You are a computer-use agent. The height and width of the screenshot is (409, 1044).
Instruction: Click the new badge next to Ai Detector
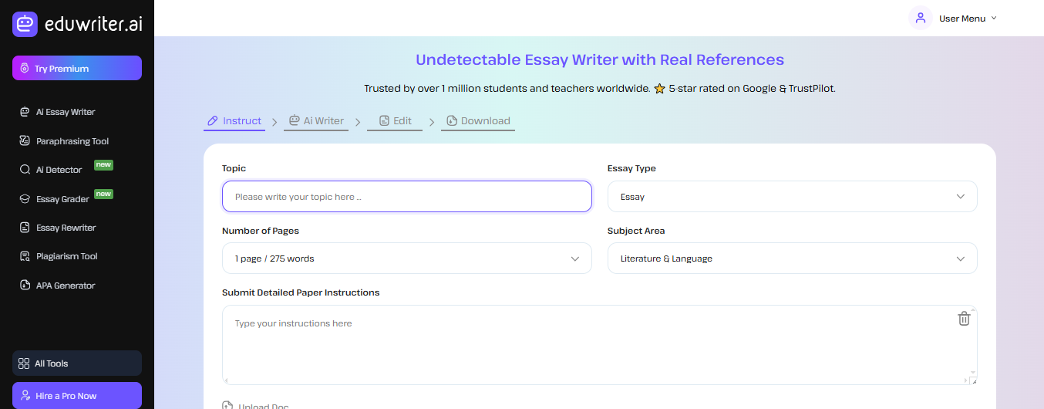coord(103,164)
